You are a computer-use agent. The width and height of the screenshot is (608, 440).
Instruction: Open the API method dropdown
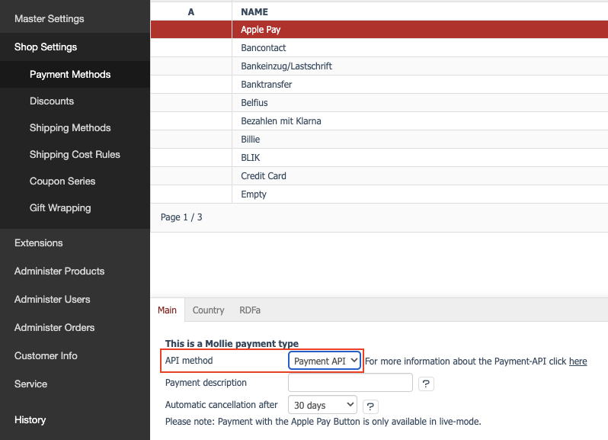(x=325, y=361)
